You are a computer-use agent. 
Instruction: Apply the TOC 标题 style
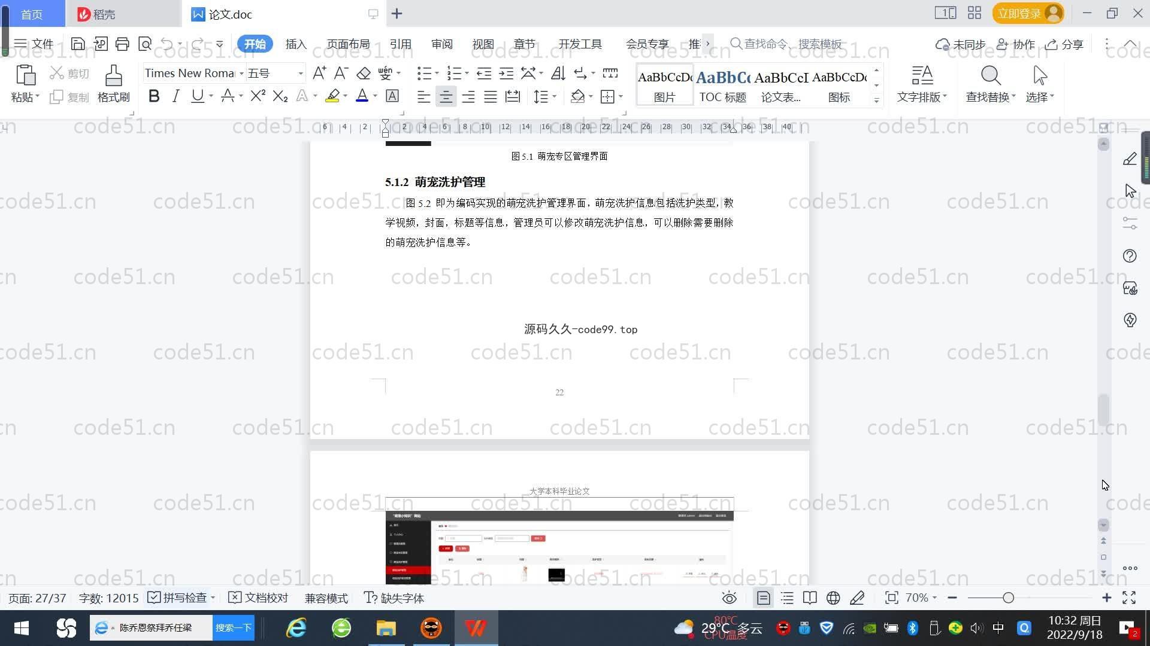pyautogui.click(x=723, y=85)
